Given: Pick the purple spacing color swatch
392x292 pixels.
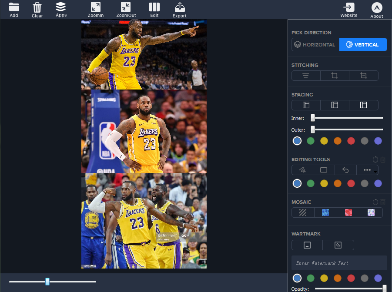Looking at the screenshot, I should point(378,141).
